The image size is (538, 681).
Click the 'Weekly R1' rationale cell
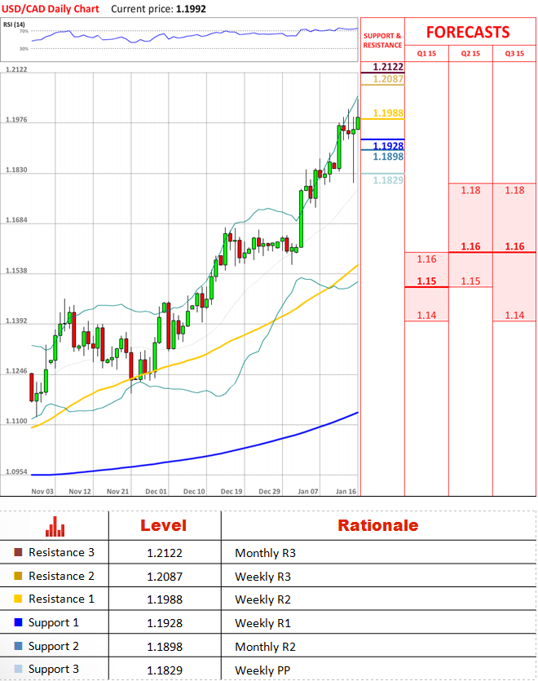point(262,623)
